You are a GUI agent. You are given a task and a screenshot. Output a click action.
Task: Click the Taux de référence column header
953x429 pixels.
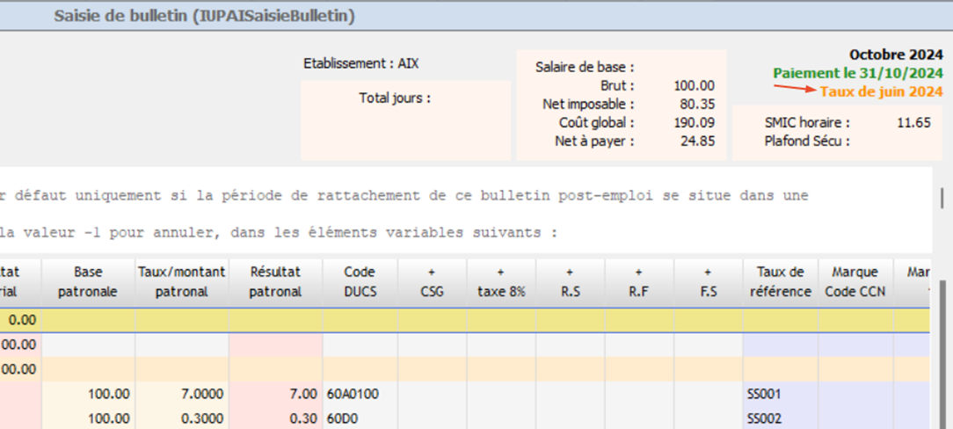click(x=780, y=282)
